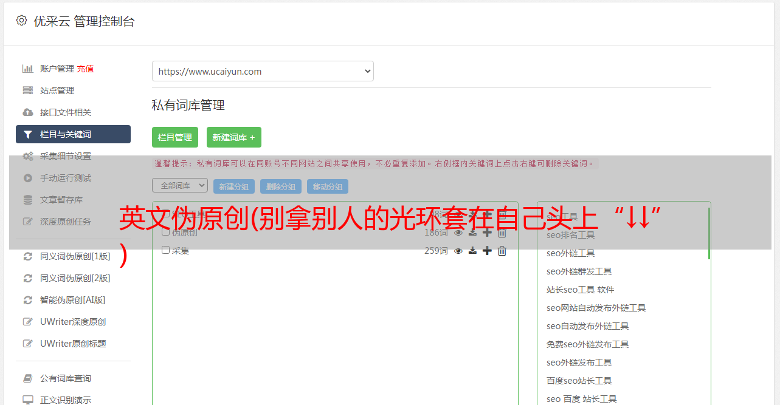The height and width of the screenshot is (405, 780).
Task: Select keyword seo网站自动发布外链工具
Action: point(596,308)
